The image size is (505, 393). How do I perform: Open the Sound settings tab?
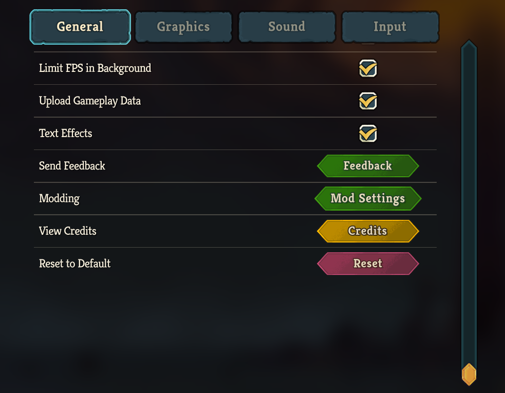click(x=287, y=27)
